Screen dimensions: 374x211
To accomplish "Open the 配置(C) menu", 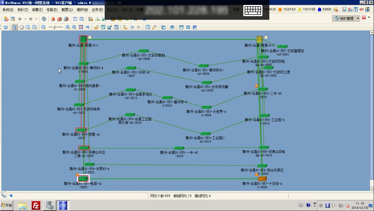I will click(67, 10).
